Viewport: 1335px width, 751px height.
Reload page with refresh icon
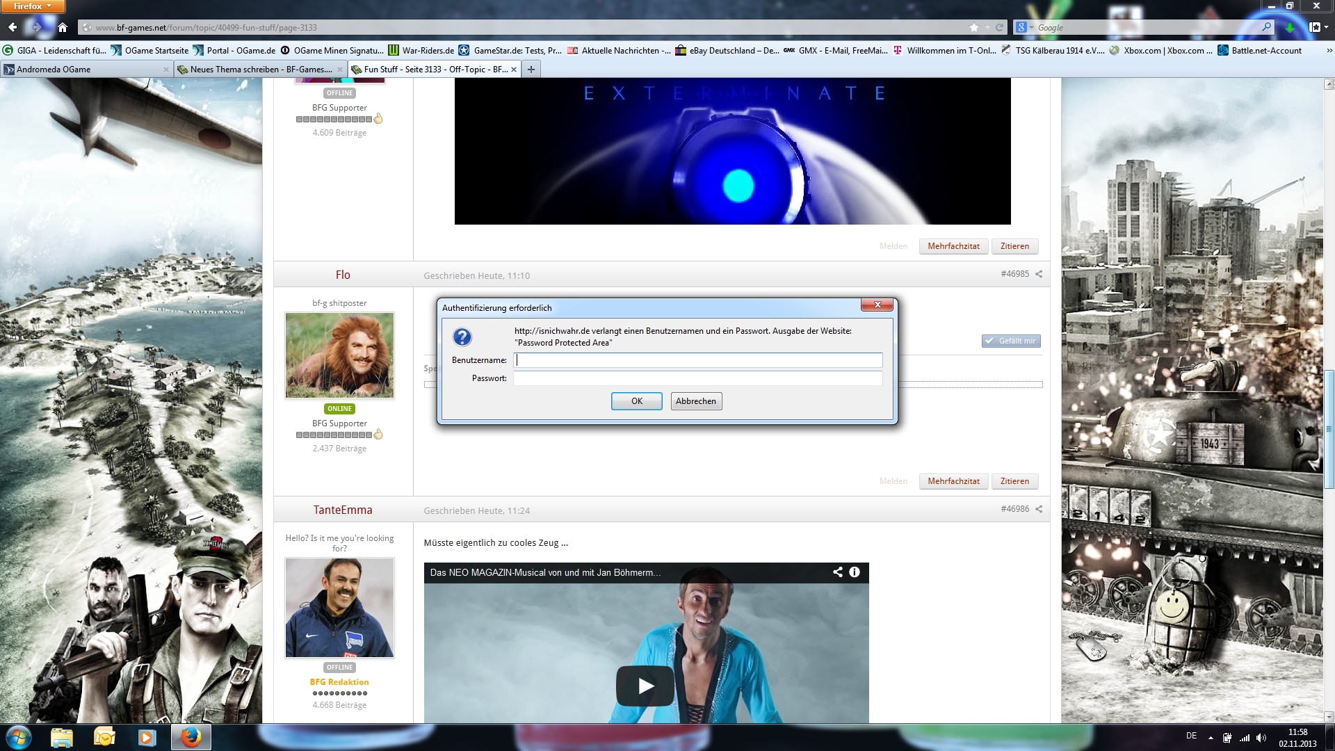999,27
